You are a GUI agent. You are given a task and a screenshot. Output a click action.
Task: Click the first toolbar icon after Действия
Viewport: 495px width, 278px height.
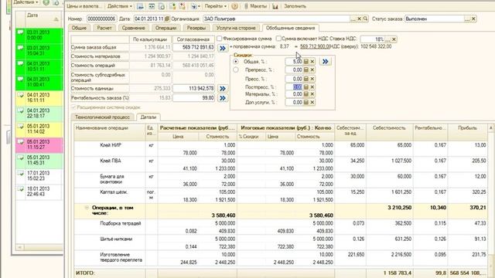click(x=140, y=6)
